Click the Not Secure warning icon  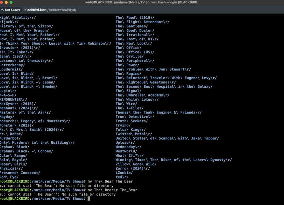(2, 10)
